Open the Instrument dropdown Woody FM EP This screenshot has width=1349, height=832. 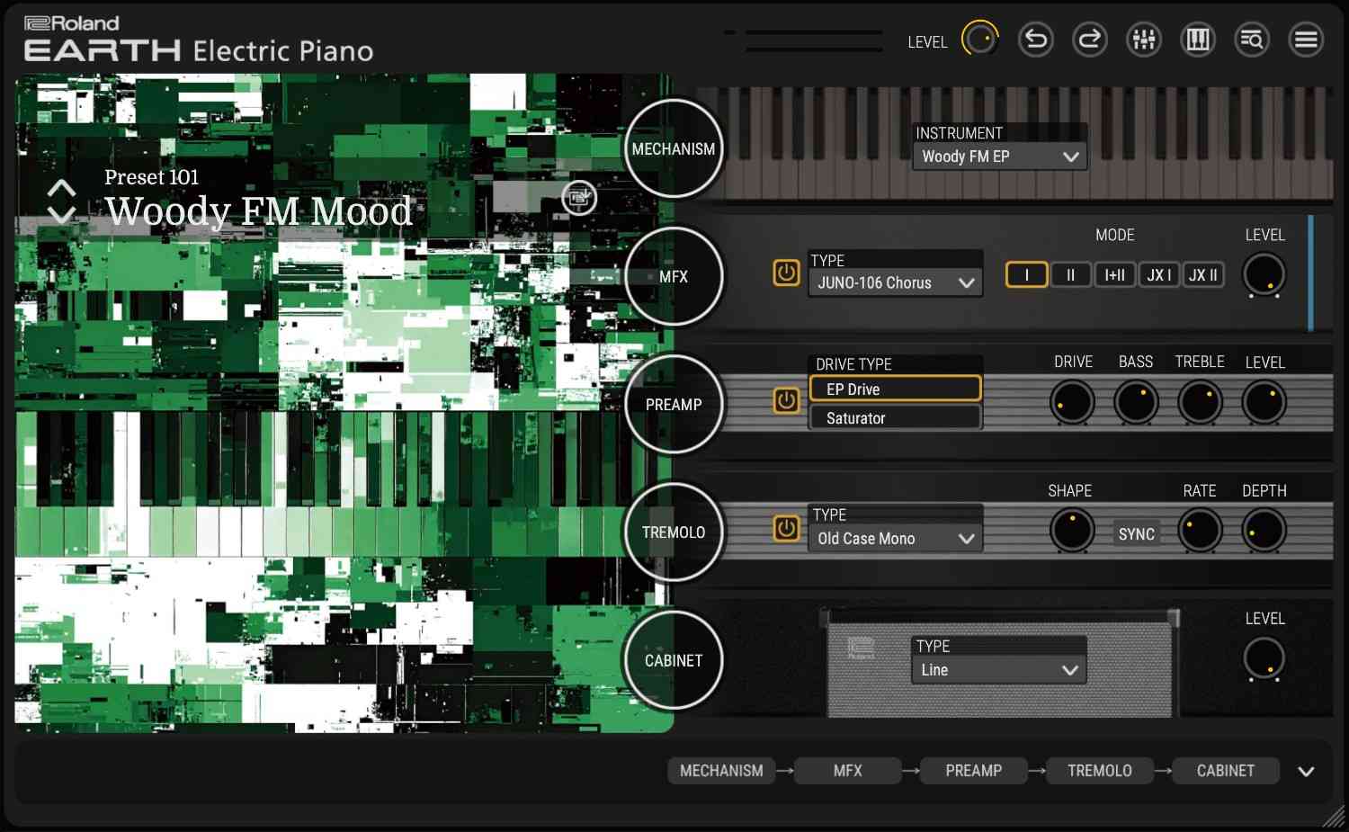pos(999,157)
